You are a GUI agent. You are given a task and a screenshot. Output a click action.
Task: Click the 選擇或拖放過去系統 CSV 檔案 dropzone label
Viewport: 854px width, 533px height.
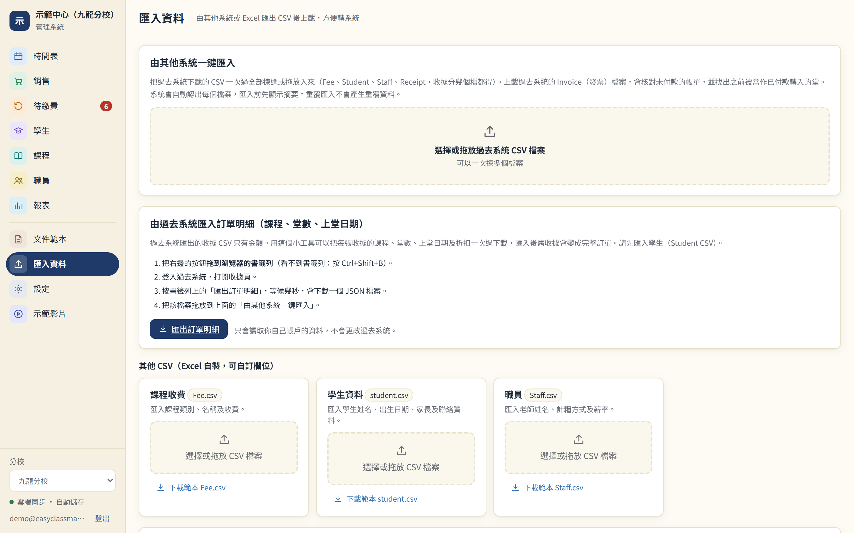click(490, 150)
